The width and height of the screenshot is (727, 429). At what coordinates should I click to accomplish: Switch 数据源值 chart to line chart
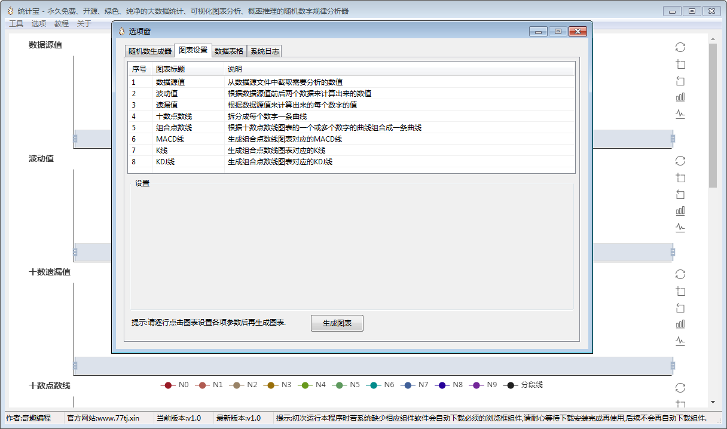(680, 114)
